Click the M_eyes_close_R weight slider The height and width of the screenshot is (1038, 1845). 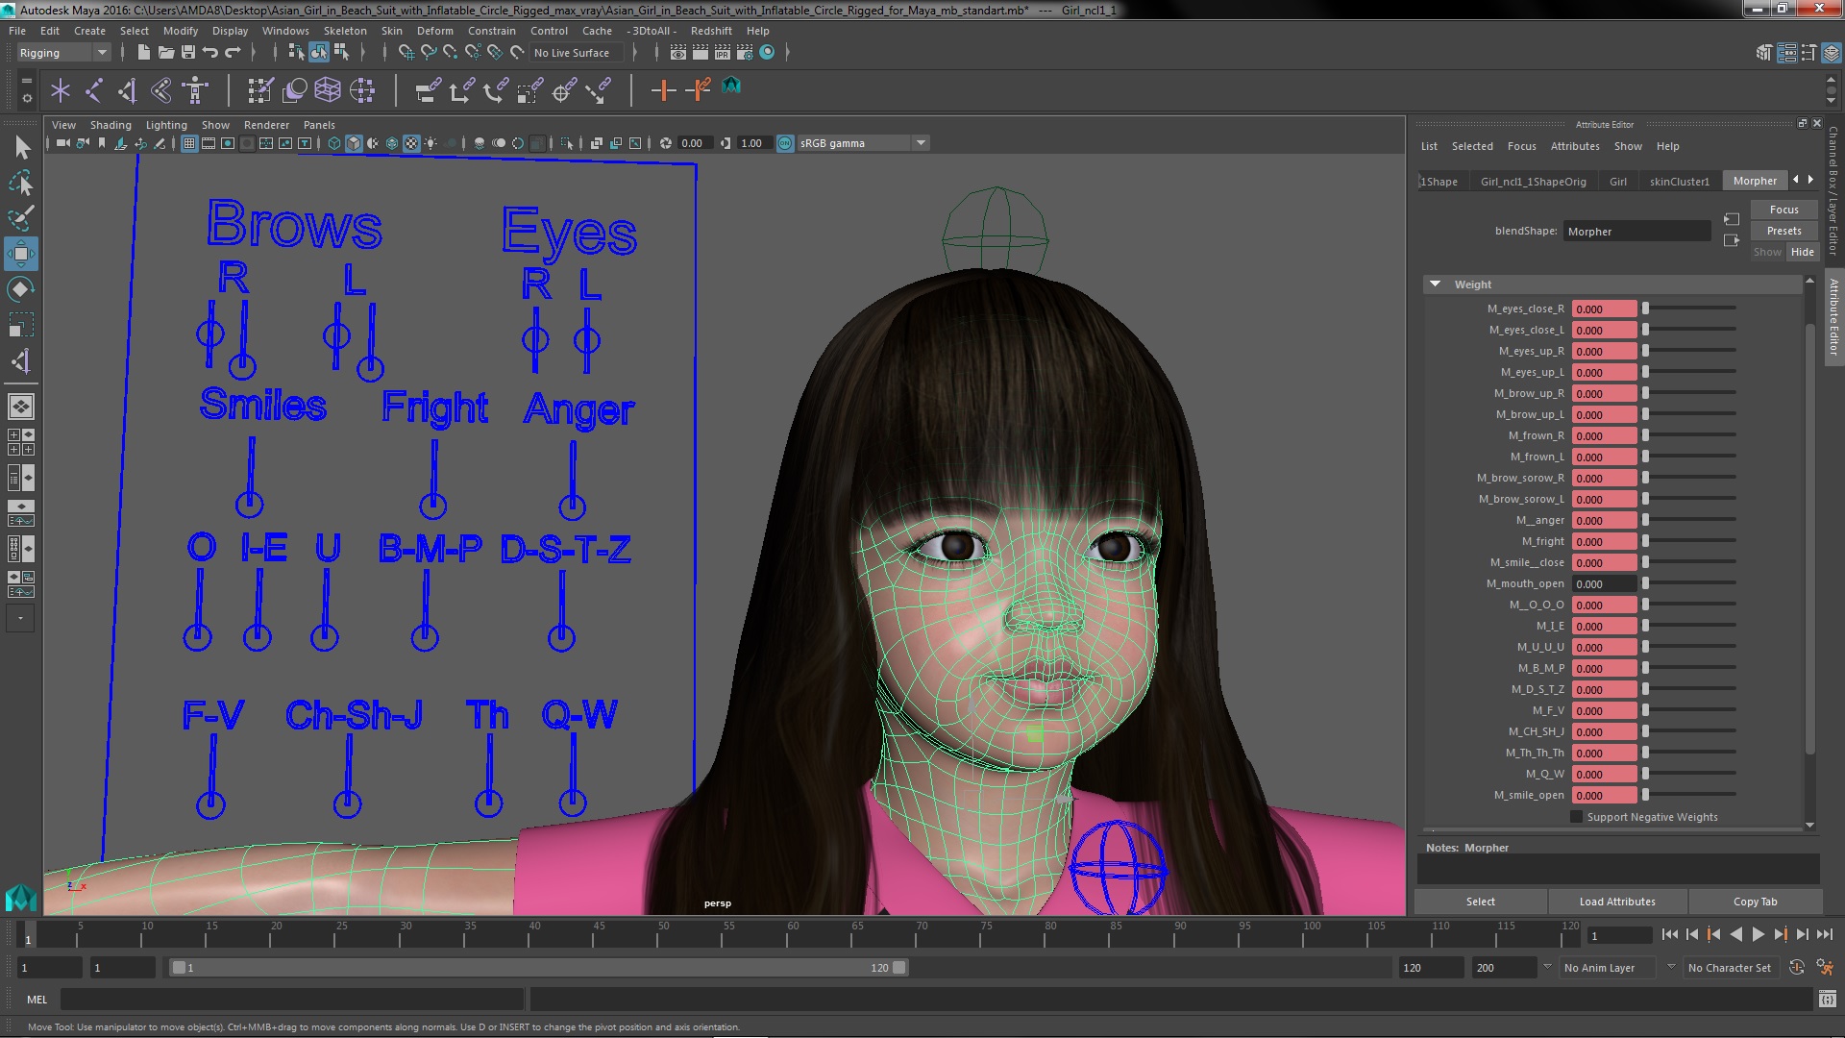1689,309
